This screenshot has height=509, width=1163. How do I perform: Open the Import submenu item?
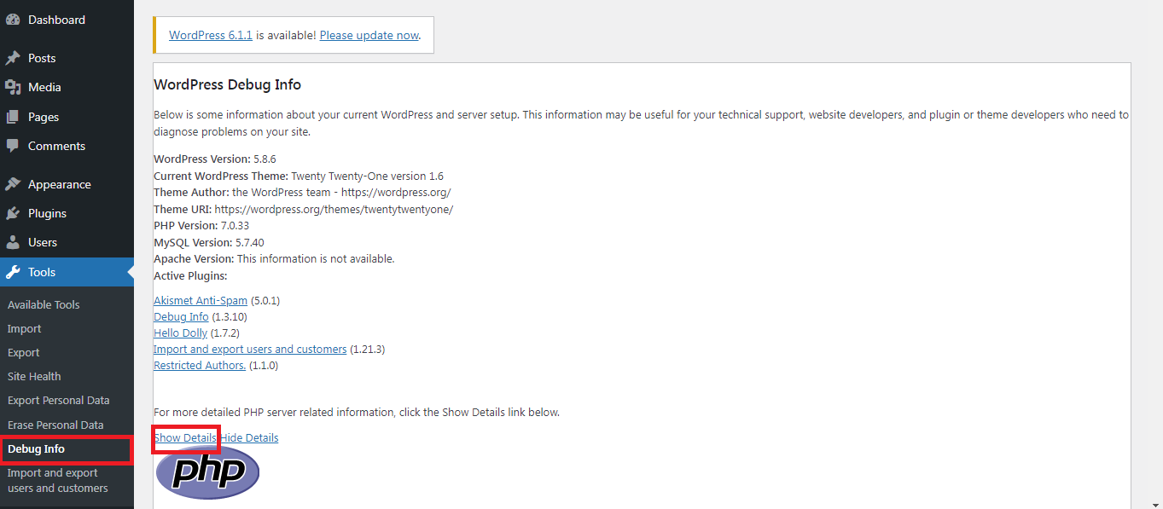tap(24, 328)
